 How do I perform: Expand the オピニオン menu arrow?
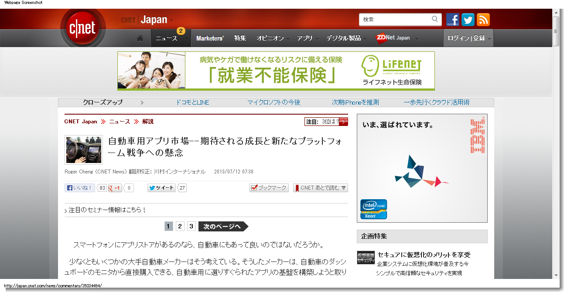288,39
